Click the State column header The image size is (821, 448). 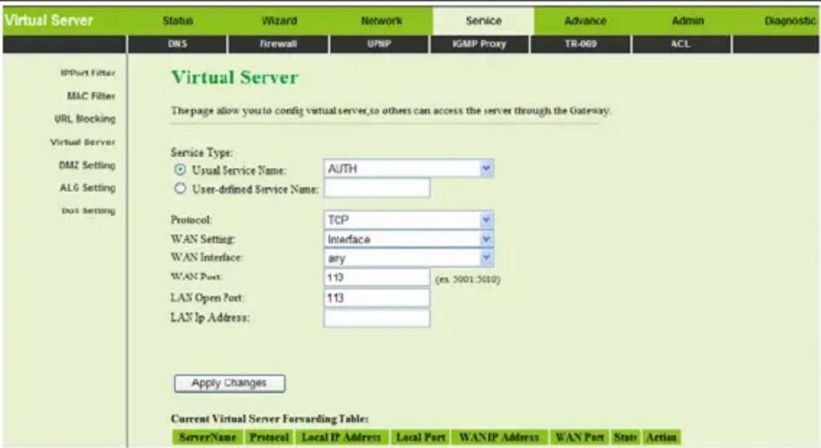coord(625,436)
